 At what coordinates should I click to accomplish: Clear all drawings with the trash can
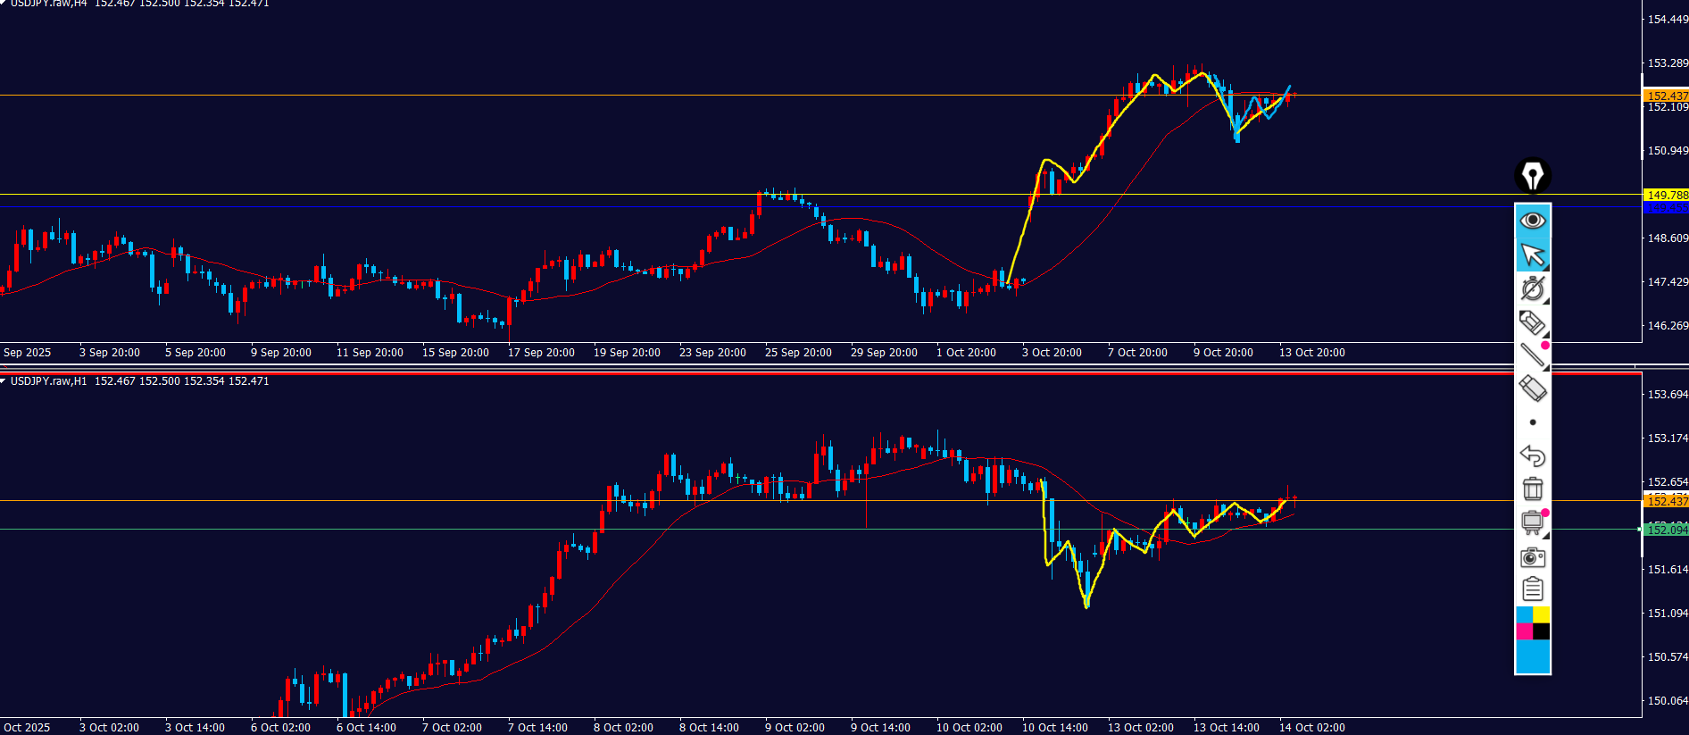(1533, 489)
